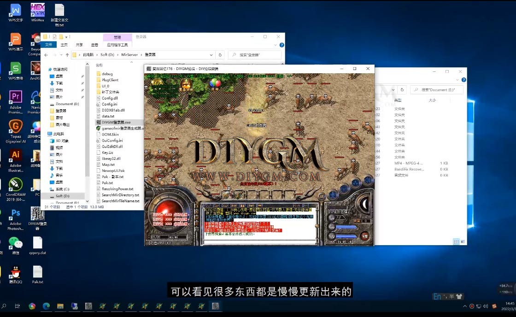Open the 应用程序工具 ribbon tab
516x317 pixels.
[117, 45]
